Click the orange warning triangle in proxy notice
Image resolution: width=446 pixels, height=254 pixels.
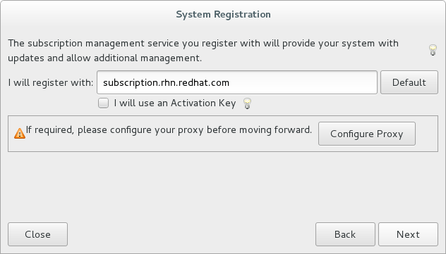click(20, 133)
